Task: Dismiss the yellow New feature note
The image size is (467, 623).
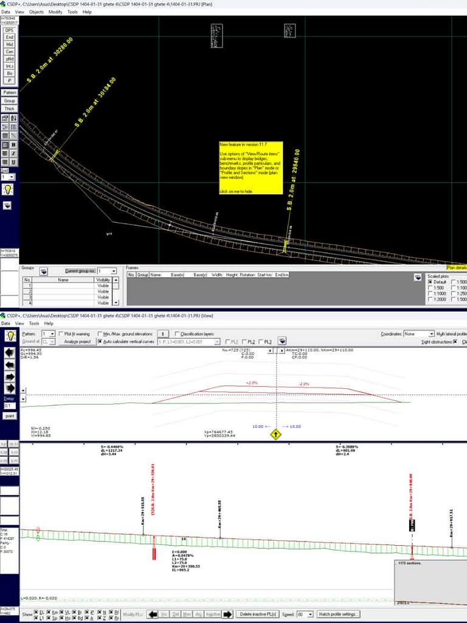Action: (x=251, y=167)
